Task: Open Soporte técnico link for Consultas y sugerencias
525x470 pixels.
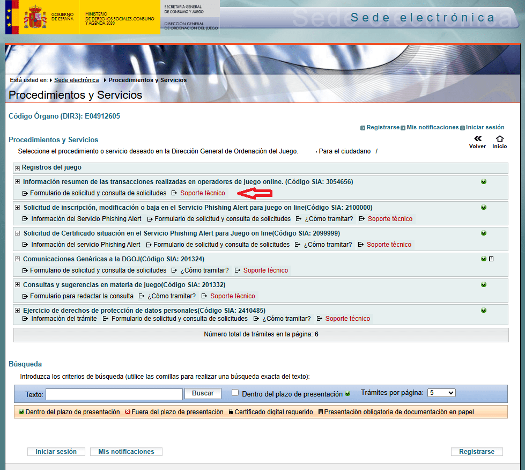Action: 232,296
